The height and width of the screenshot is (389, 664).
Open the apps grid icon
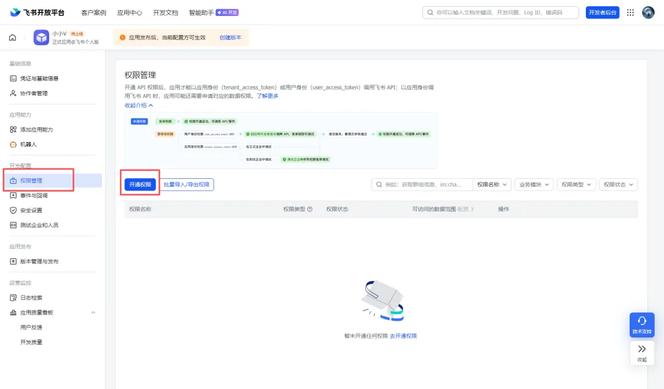coord(630,12)
